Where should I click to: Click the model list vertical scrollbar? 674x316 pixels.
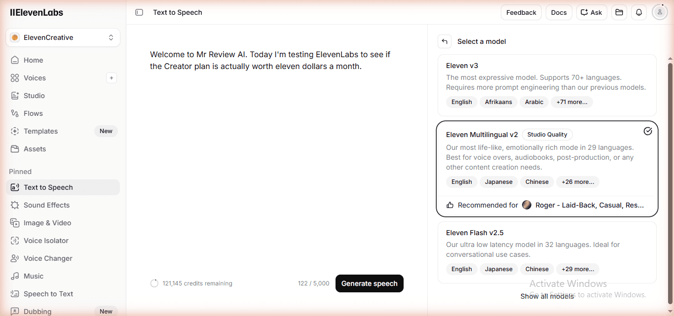(x=670, y=182)
